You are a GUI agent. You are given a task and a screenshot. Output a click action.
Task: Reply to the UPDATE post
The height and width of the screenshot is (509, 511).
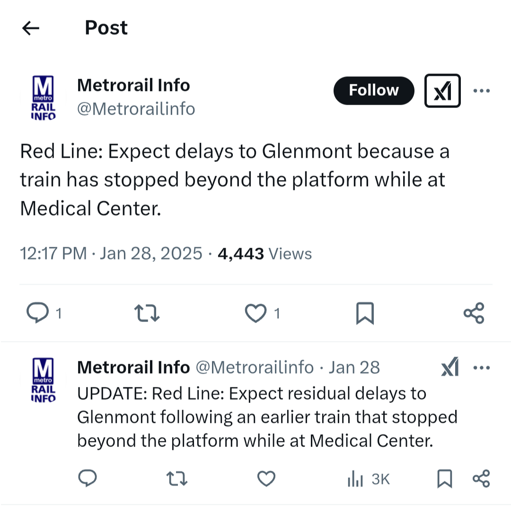coord(87,479)
